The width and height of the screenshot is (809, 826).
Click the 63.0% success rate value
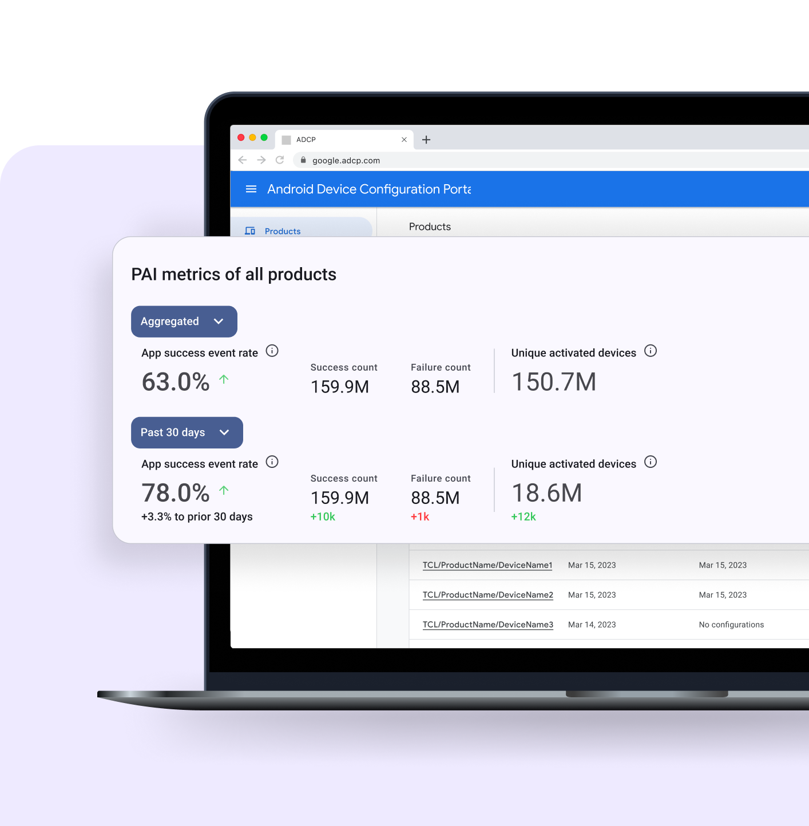(176, 382)
